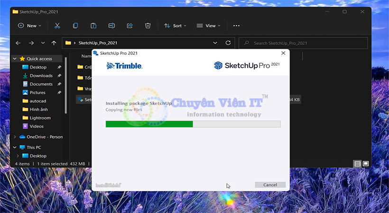Collapse the This PC tree node
The image size is (389, 213).
(x=15, y=147)
